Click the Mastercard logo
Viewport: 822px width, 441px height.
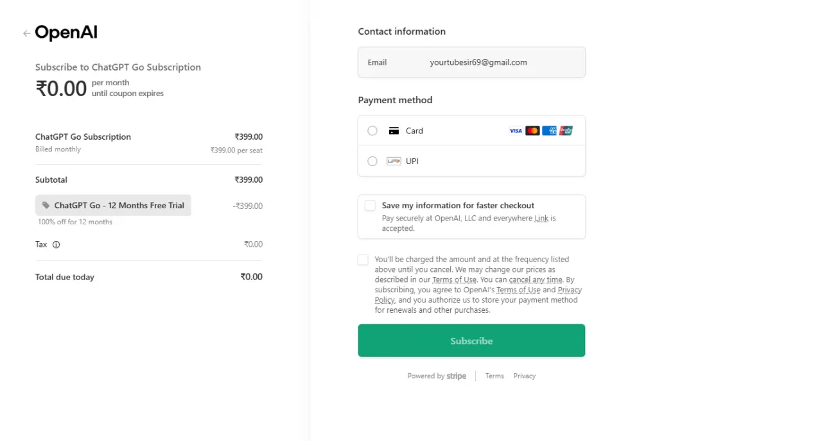tap(532, 131)
